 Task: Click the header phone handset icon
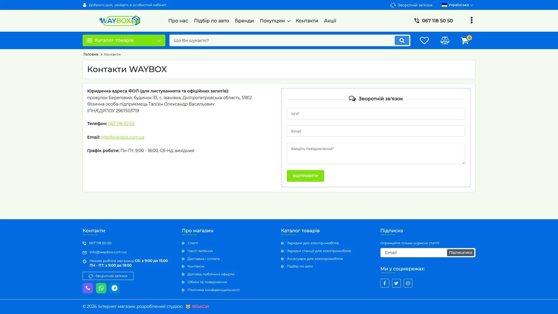[x=416, y=21]
